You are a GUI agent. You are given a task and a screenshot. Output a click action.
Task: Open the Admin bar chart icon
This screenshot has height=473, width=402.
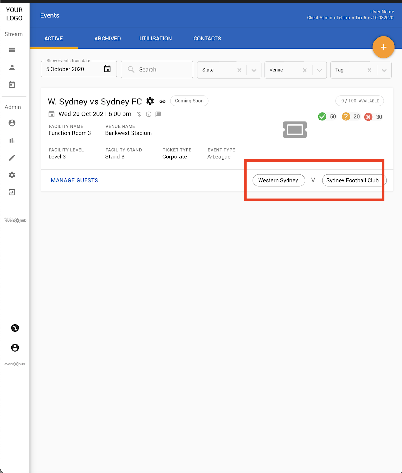(x=12, y=140)
